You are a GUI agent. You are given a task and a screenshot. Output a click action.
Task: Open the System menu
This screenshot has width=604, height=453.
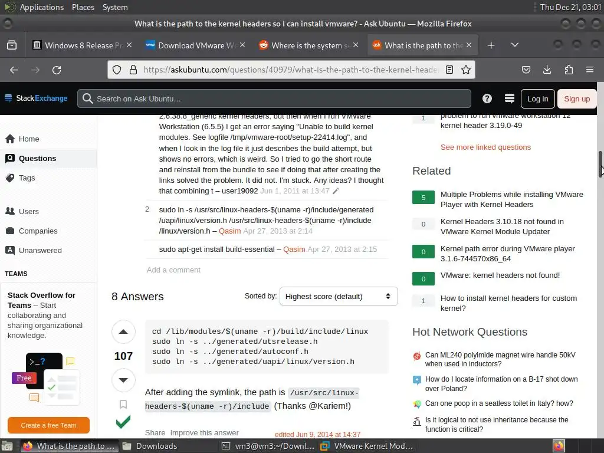tap(115, 7)
